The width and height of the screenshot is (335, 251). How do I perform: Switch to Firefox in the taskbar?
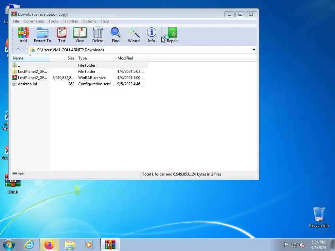point(49,244)
